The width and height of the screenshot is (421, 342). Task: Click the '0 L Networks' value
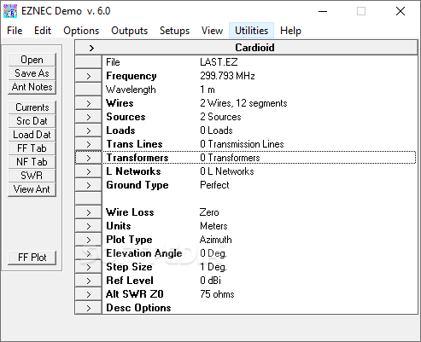(226, 171)
